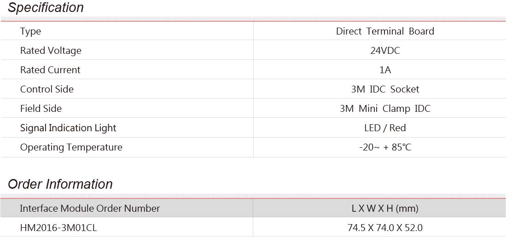Click the Order Information heading

tap(60, 184)
